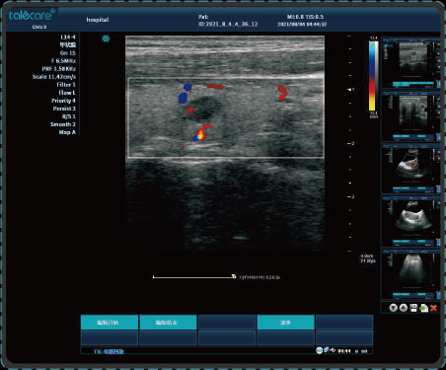446x370 pixels.
Task: Click the USB icon in status bar
Action: click(x=333, y=350)
